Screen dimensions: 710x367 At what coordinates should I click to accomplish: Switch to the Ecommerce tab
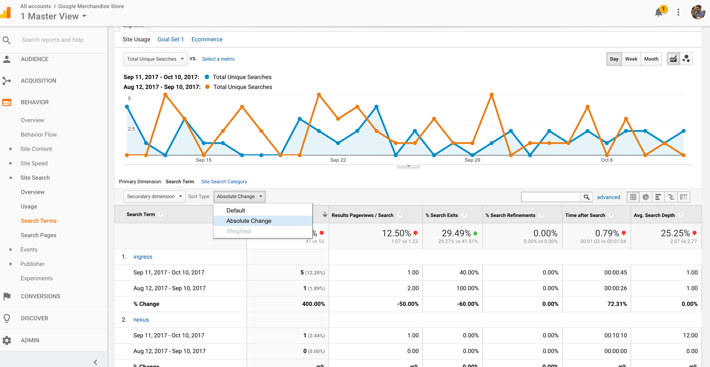coord(207,39)
